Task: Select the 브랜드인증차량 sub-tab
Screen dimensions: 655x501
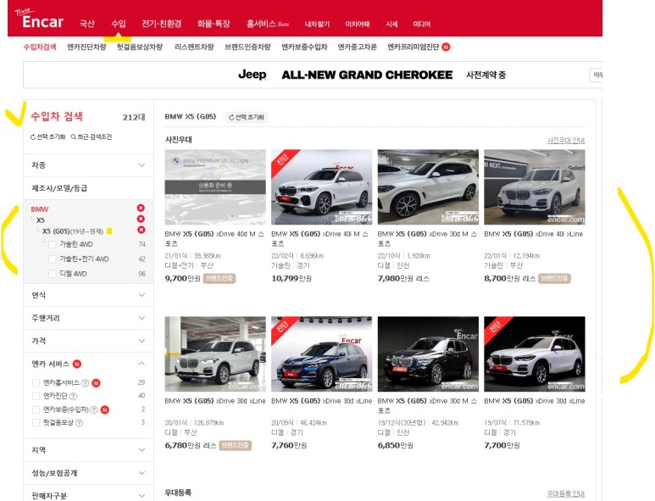Action: [247, 47]
